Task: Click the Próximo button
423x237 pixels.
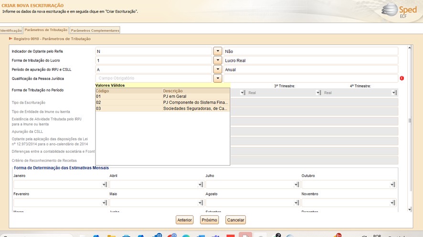Action: tap(209, 220)
